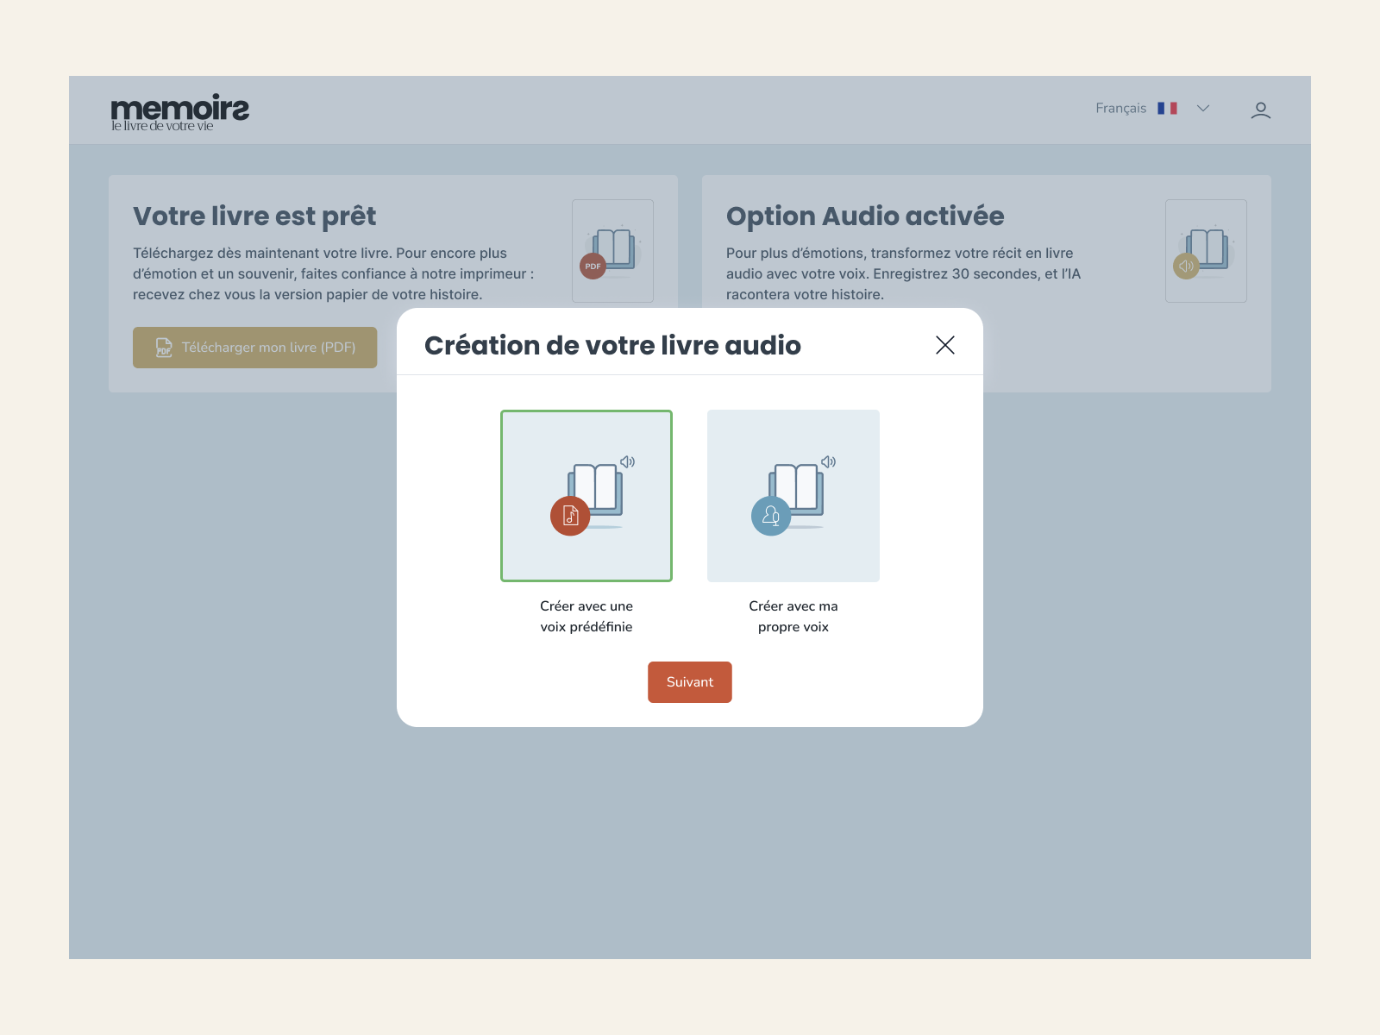Click the music note icon on the predefined voice option
The width and height of the screenshot is (1380, 1035).
coord(569,517)
